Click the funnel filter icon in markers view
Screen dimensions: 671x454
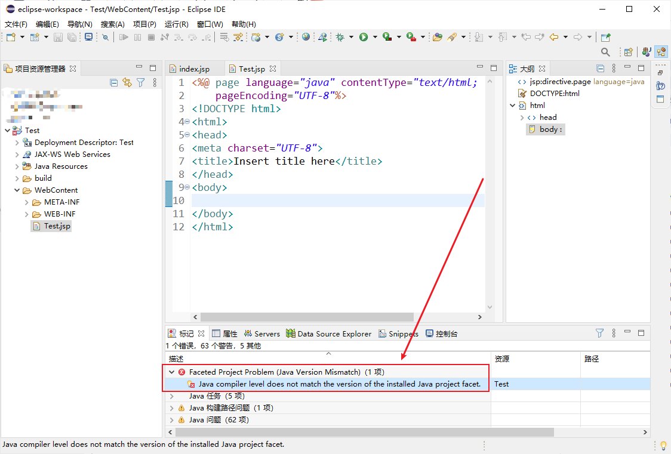click(x=599, y=333)
